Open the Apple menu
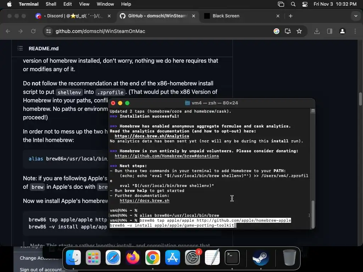The height and width of the screenshot is (272, 363). (9, 4)
